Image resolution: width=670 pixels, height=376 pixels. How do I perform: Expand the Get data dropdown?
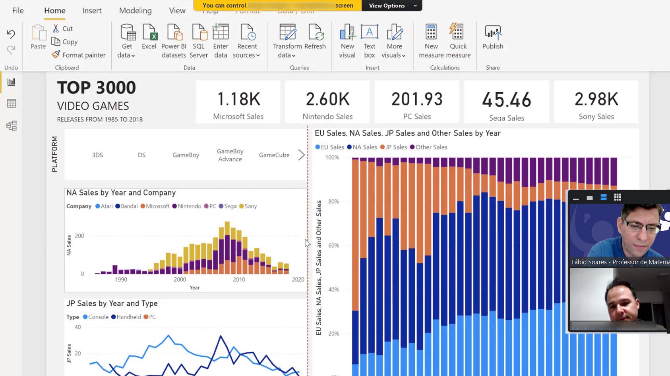tap(126, 56)
